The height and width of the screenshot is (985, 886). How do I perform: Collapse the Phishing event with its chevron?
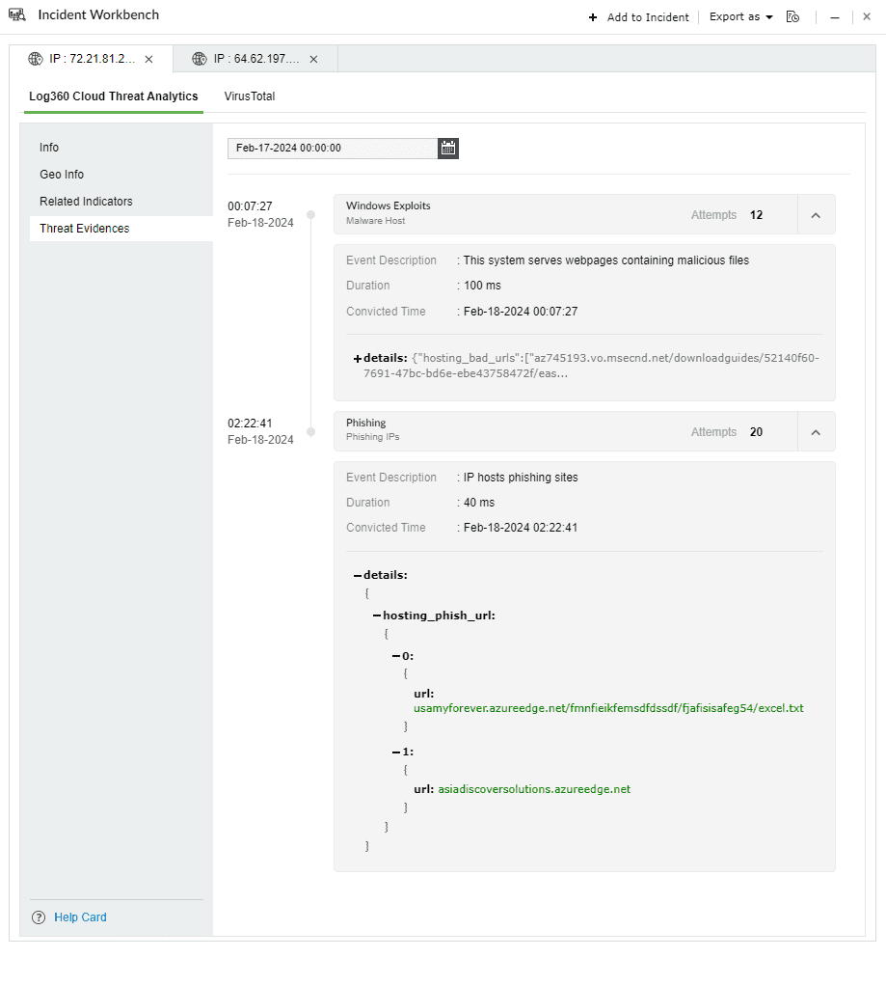pyautogui.click(x=815, y=431)
